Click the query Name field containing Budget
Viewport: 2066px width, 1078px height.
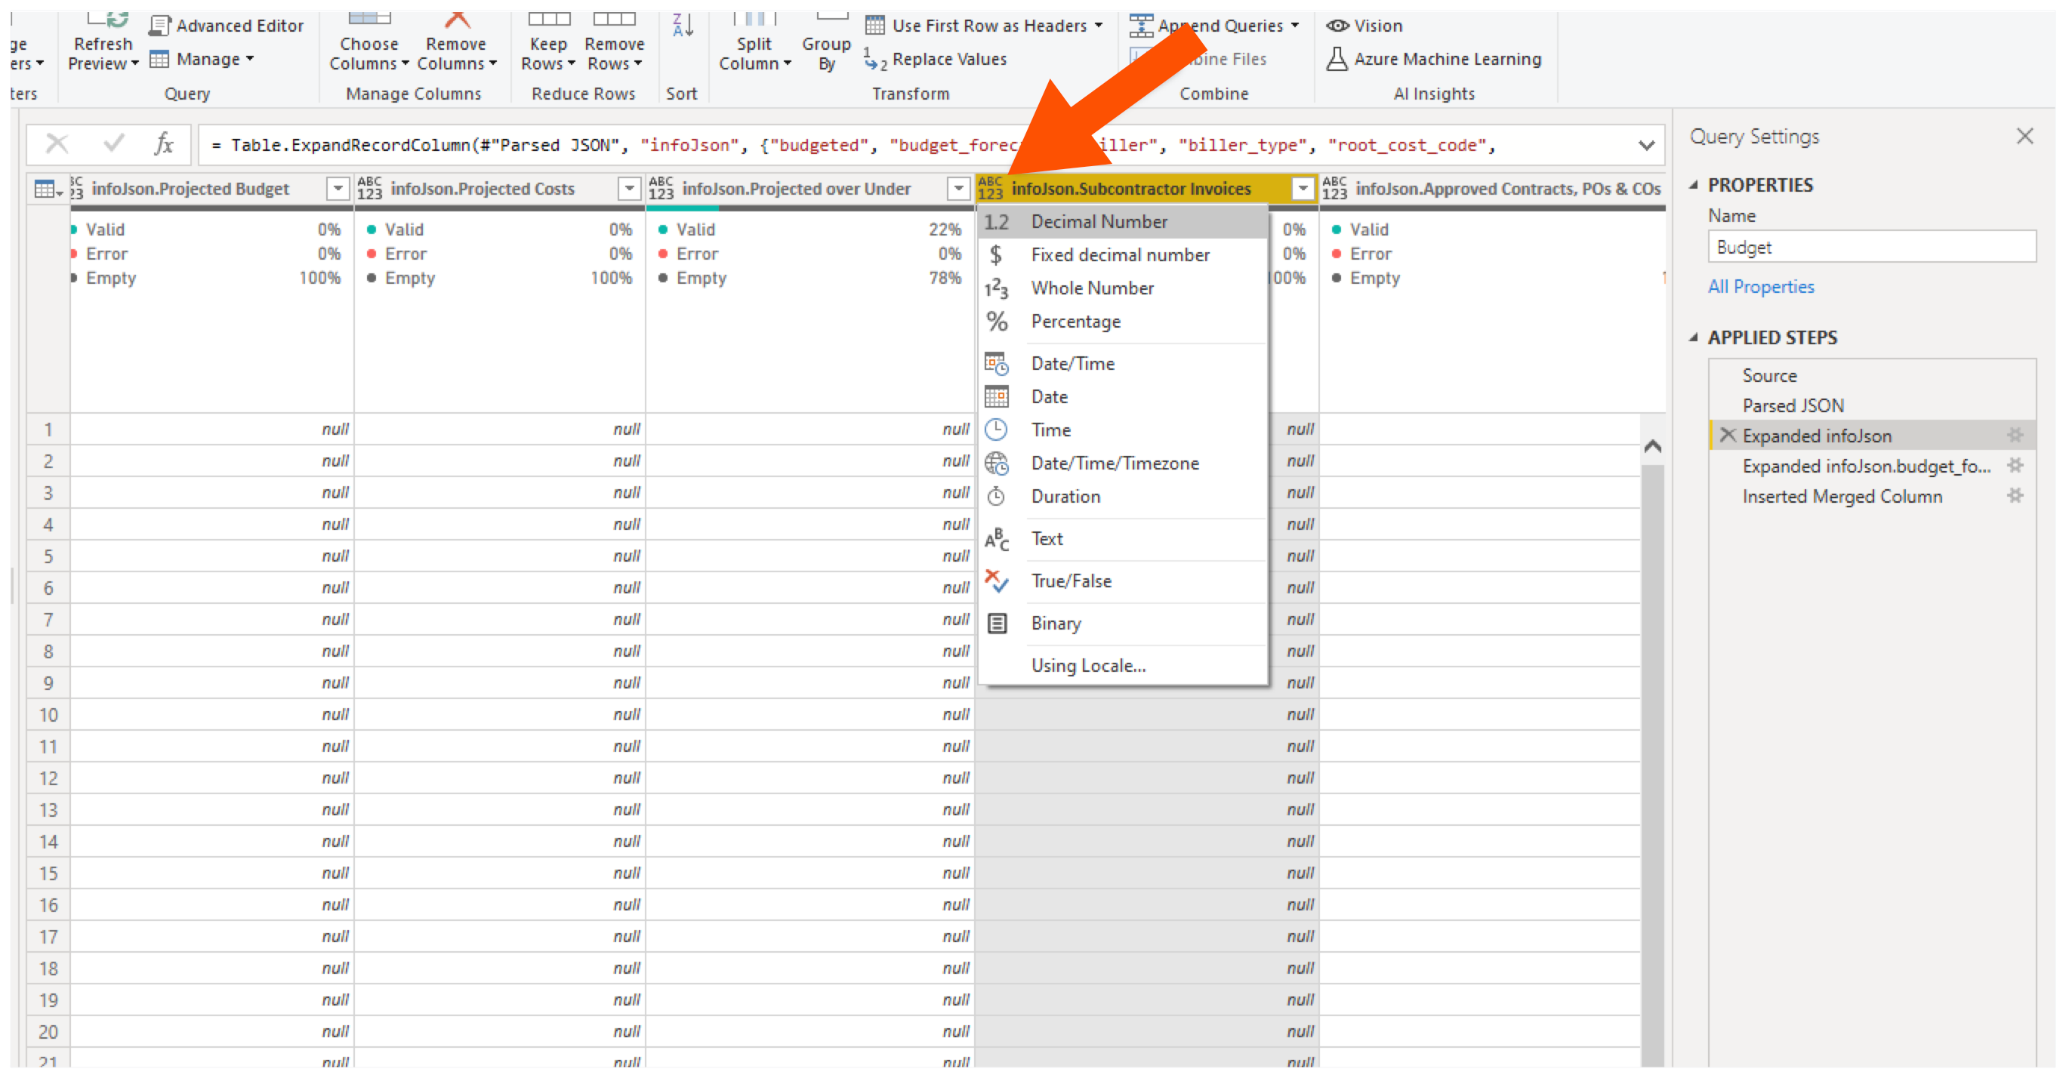[x=1871, y=247]
